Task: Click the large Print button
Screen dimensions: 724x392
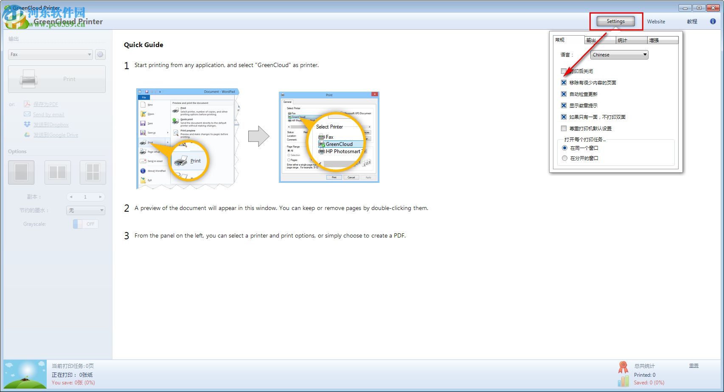Action: pos(57,79)
